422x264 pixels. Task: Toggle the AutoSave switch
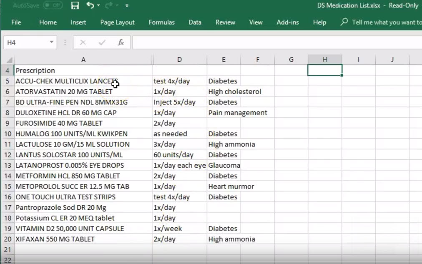53,5
